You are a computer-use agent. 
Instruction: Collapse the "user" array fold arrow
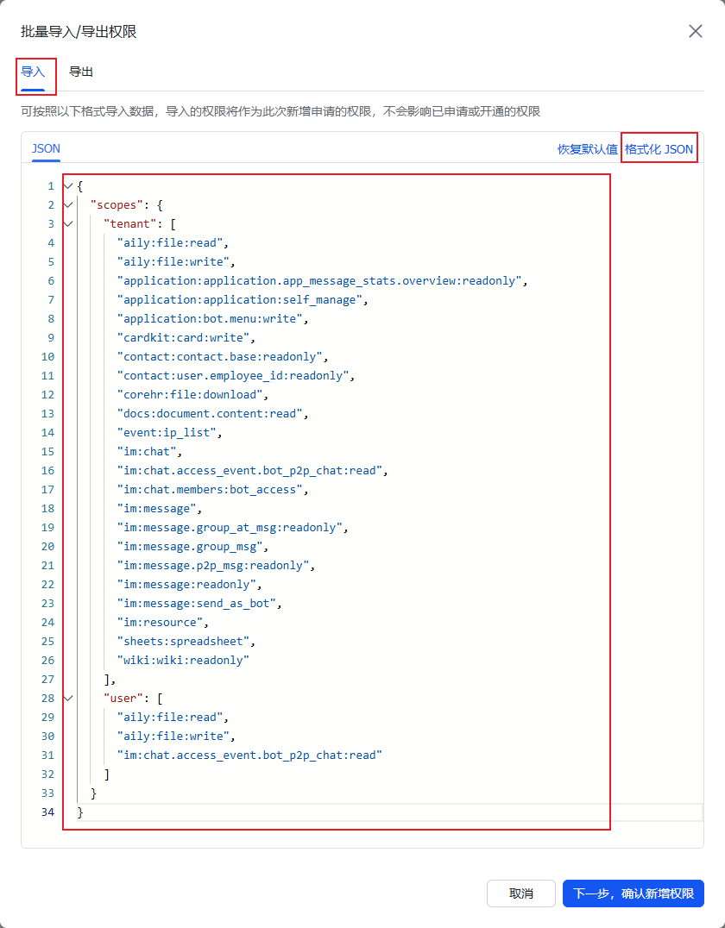[68, 699]
